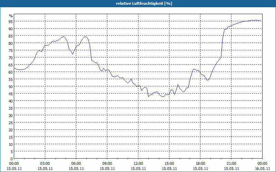
Task: Click the y-axis label 40
Action: coord(11,101)
